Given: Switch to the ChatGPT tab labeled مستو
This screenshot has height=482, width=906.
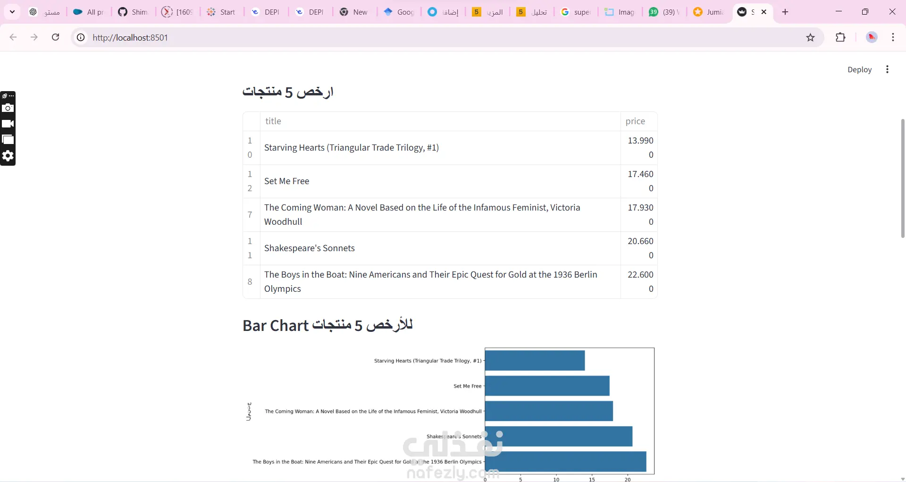Looking at the screenshot, I should [45, 12].
